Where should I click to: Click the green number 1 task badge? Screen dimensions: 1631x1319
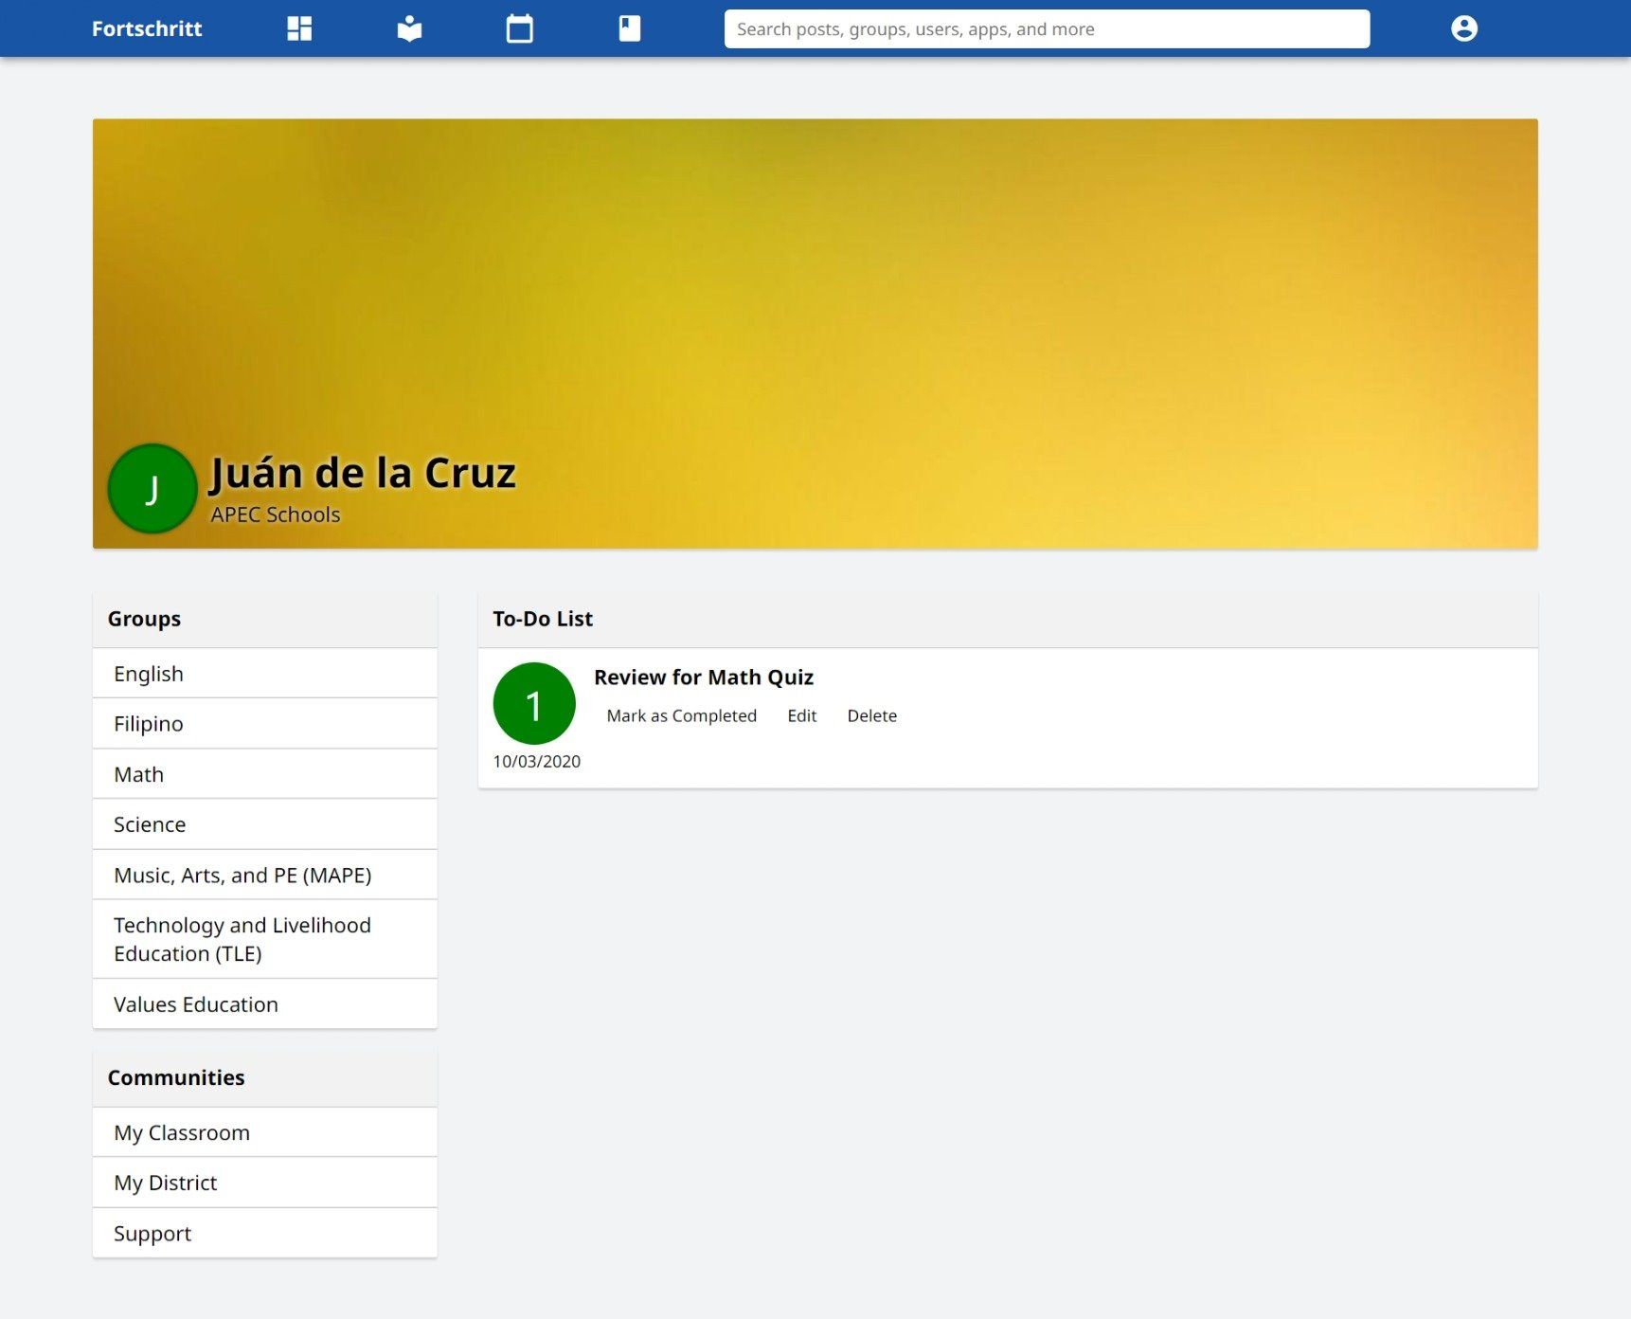534,703
